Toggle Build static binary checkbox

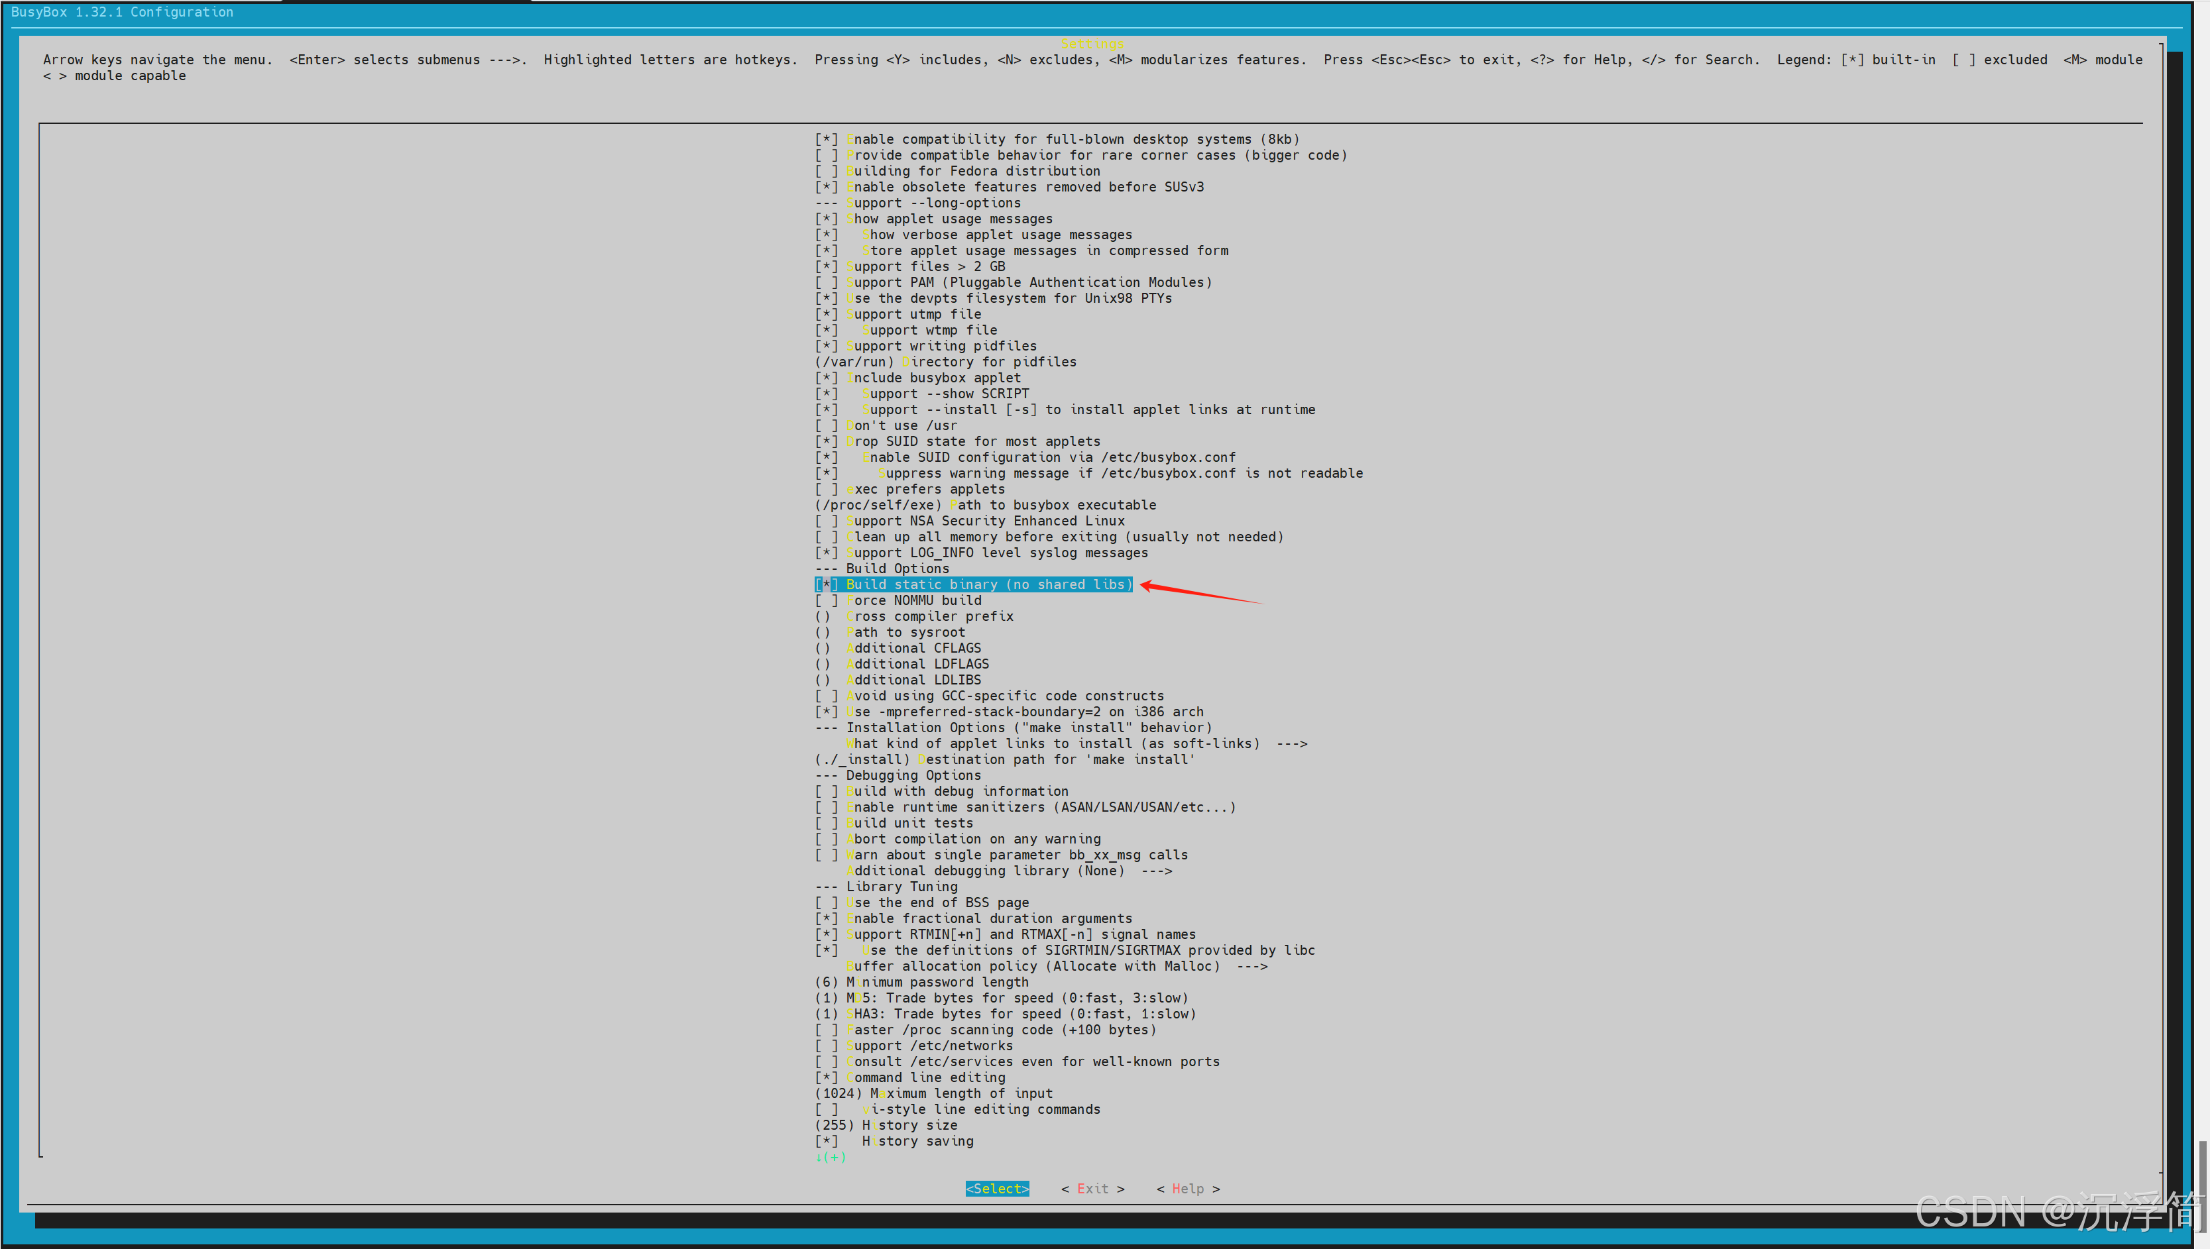point(826,584)
